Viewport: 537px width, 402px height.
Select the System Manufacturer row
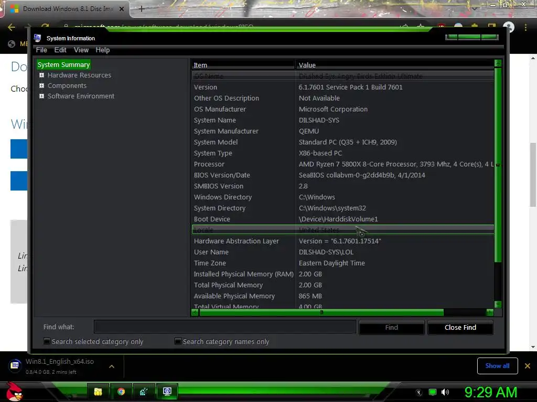(342, 131)
